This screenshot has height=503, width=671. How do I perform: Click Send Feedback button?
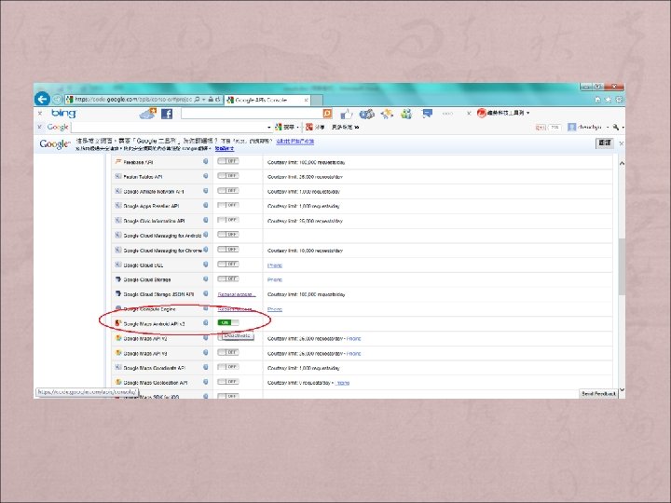[x=598, y=393]
